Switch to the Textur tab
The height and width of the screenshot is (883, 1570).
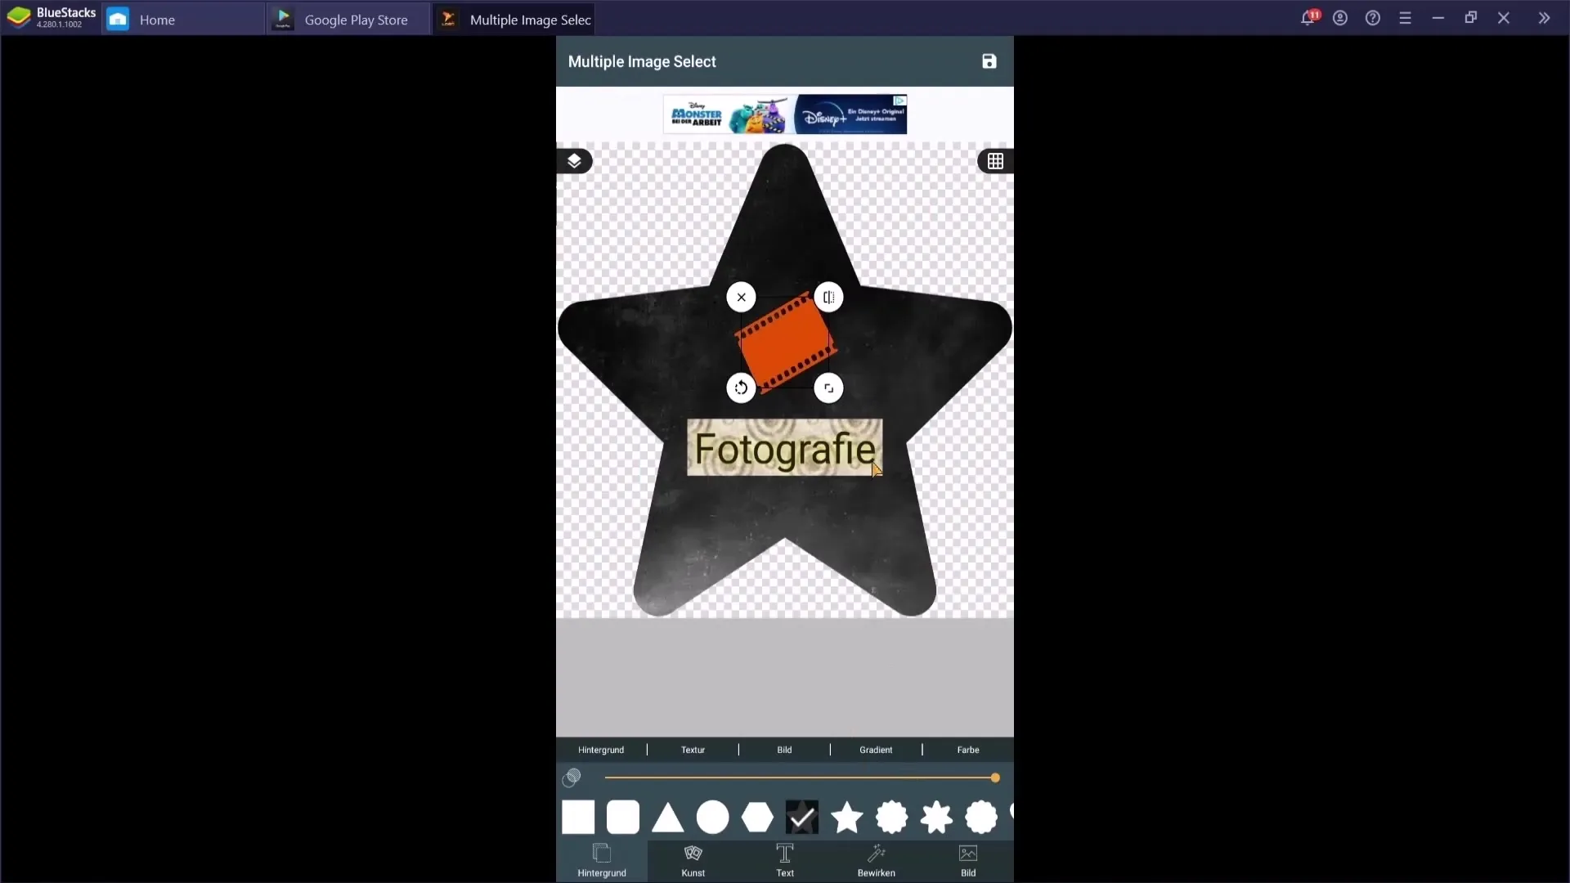coord(693,749)
